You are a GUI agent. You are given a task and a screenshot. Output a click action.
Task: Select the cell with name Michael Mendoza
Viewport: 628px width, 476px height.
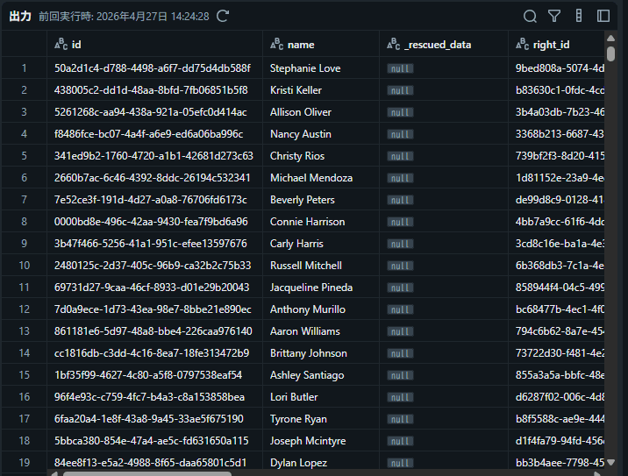pos(321,178)
